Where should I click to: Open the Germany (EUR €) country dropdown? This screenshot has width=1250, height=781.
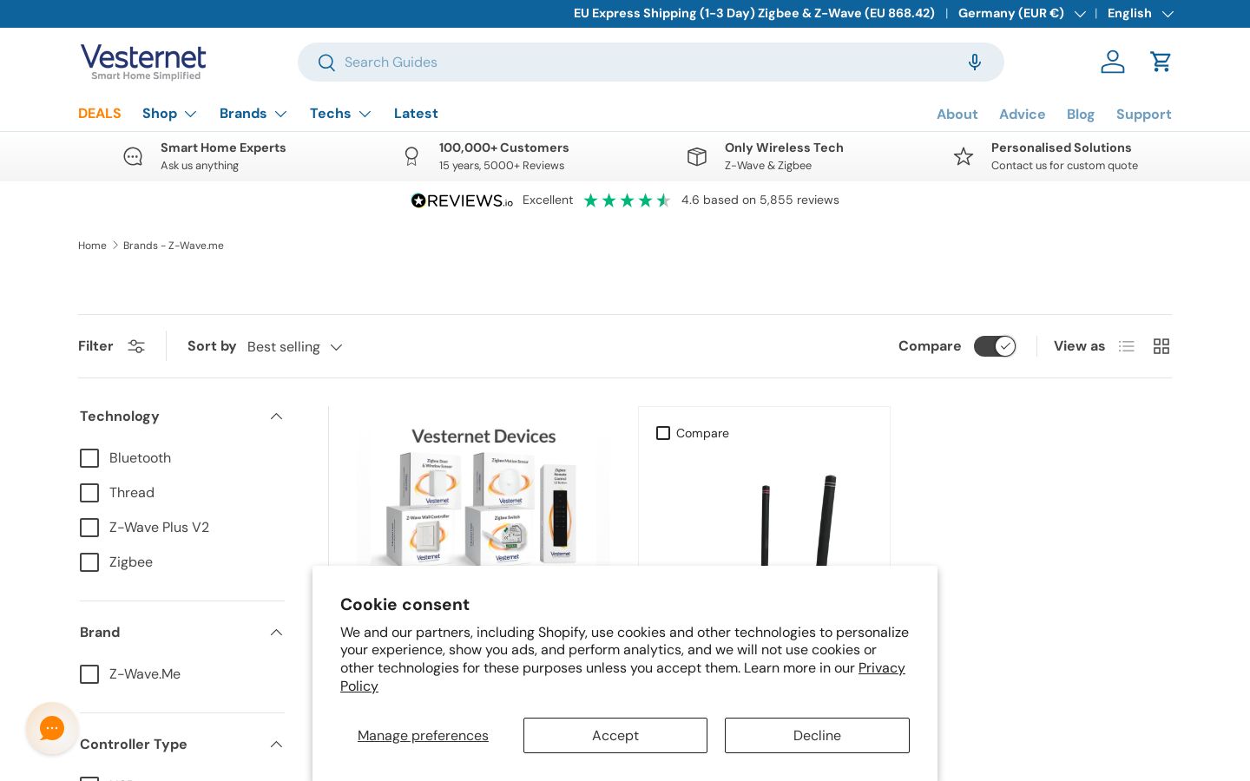coord(1022,13)
